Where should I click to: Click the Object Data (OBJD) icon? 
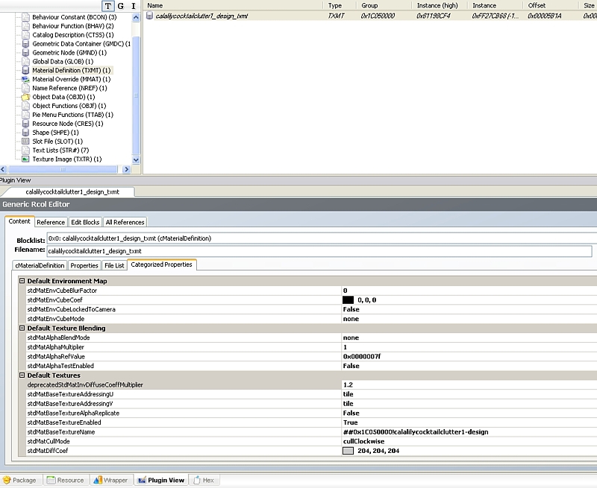click(26, 97)
